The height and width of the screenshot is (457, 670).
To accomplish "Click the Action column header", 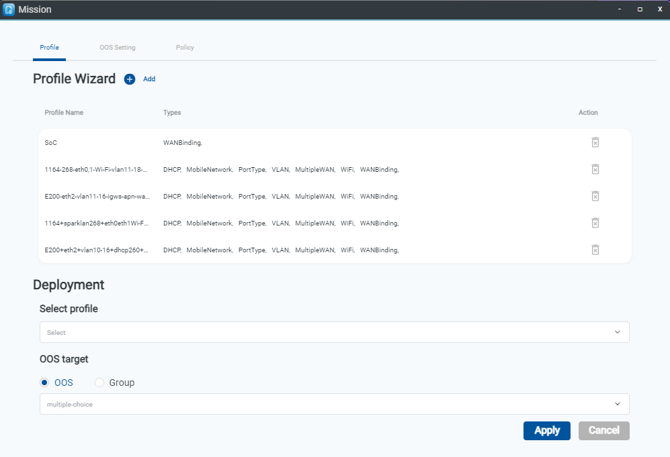I will (x=588, y=113).
